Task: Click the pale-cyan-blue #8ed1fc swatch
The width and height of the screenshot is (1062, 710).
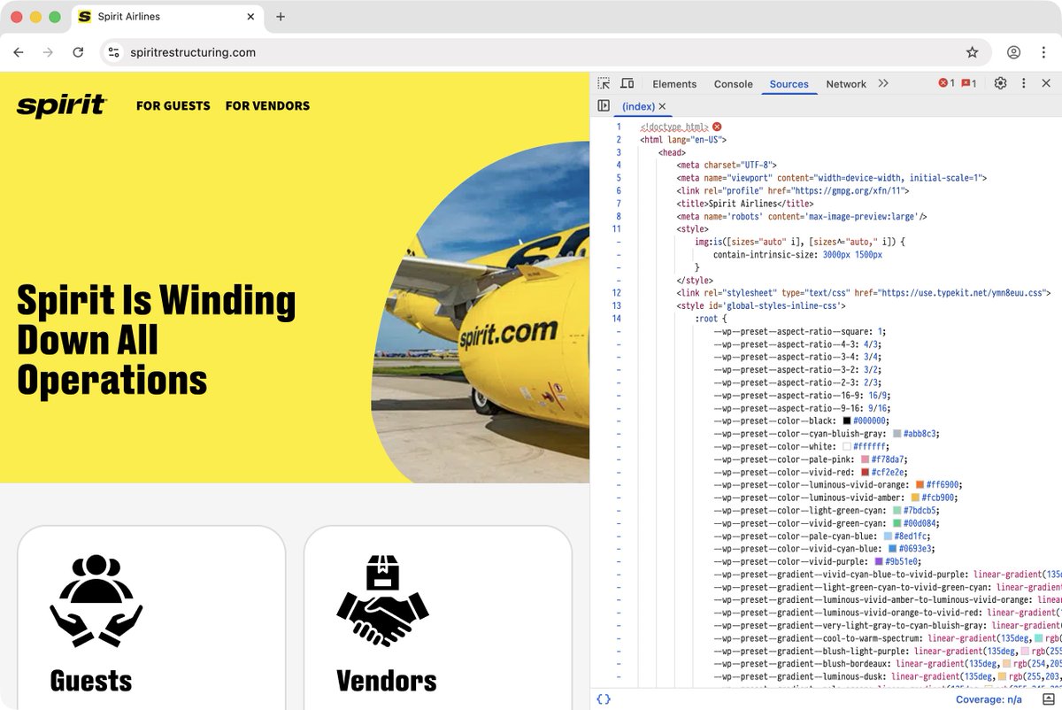Action: 889,536
